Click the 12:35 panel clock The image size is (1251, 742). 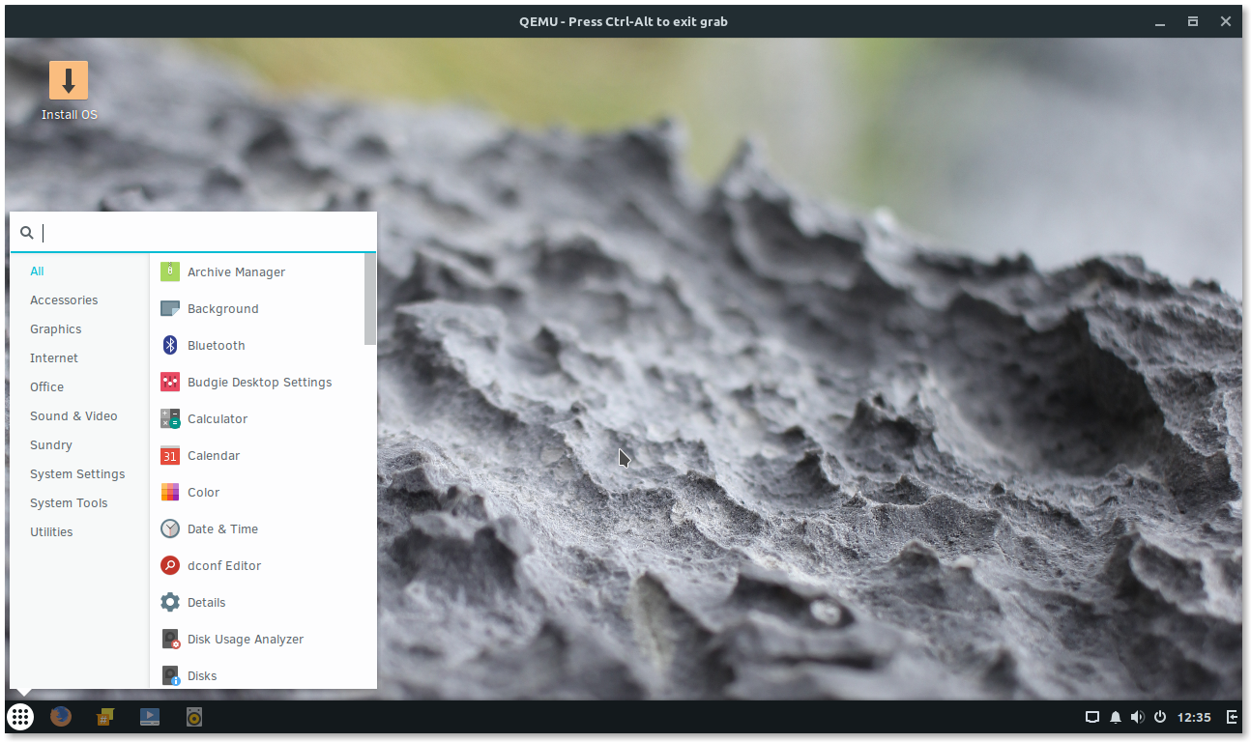pyautogui.click(x=1194, y=717)
